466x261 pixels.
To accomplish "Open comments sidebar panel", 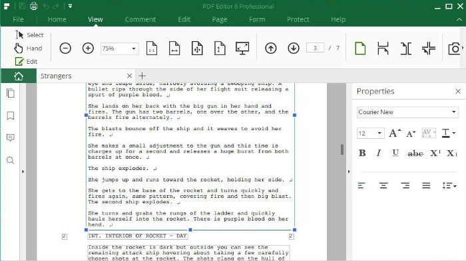I will coord(11,137).
